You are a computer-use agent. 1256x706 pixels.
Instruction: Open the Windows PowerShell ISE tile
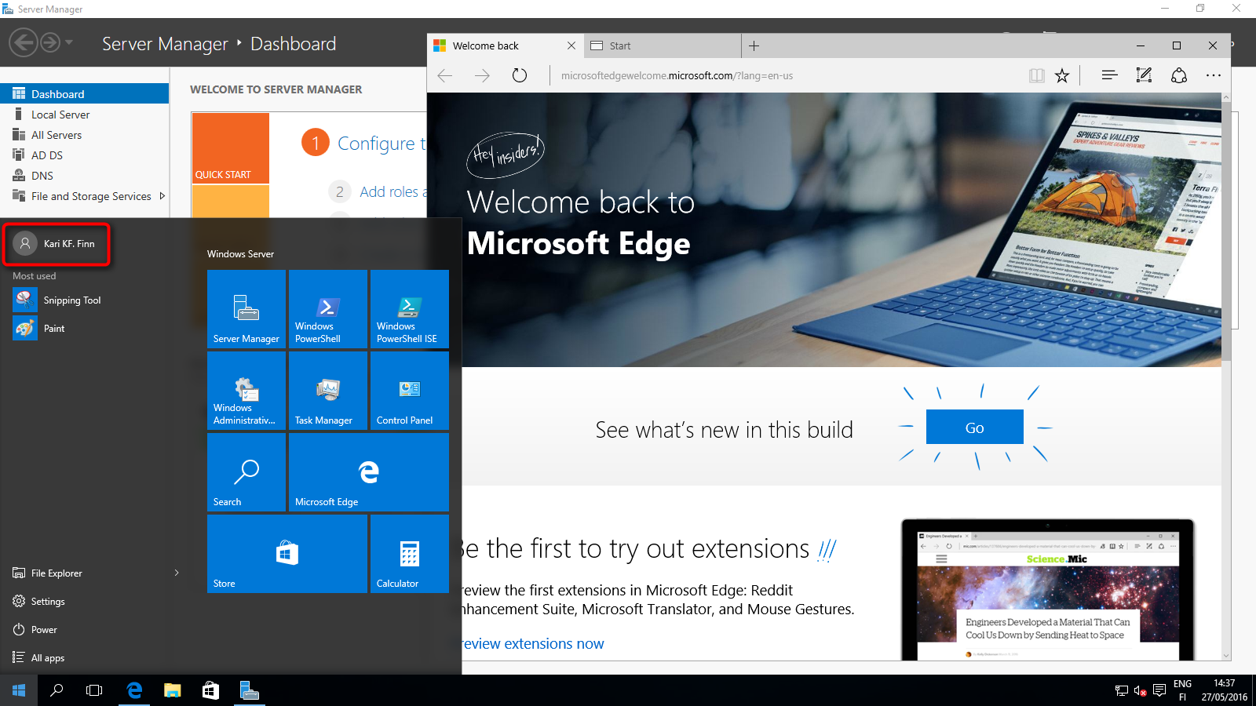coord(410,309)
